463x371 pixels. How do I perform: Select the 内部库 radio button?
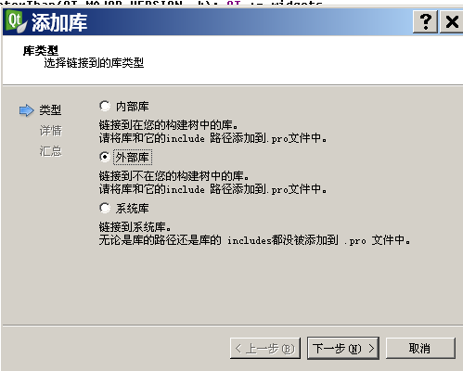click(x=105, y=106)
